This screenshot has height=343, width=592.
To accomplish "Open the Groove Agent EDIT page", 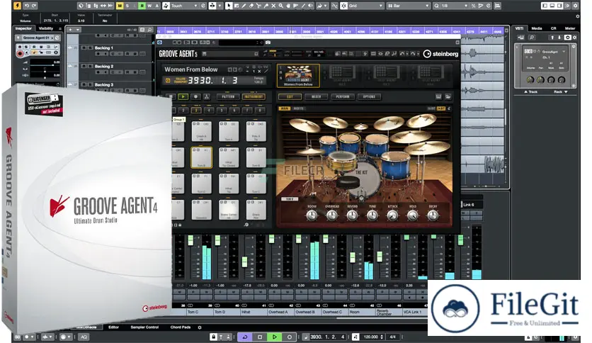I will click(x=290, y=96).
